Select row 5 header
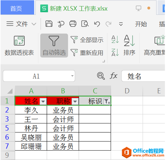The height and width of the screenshot is (160, 166). point(7,128)
